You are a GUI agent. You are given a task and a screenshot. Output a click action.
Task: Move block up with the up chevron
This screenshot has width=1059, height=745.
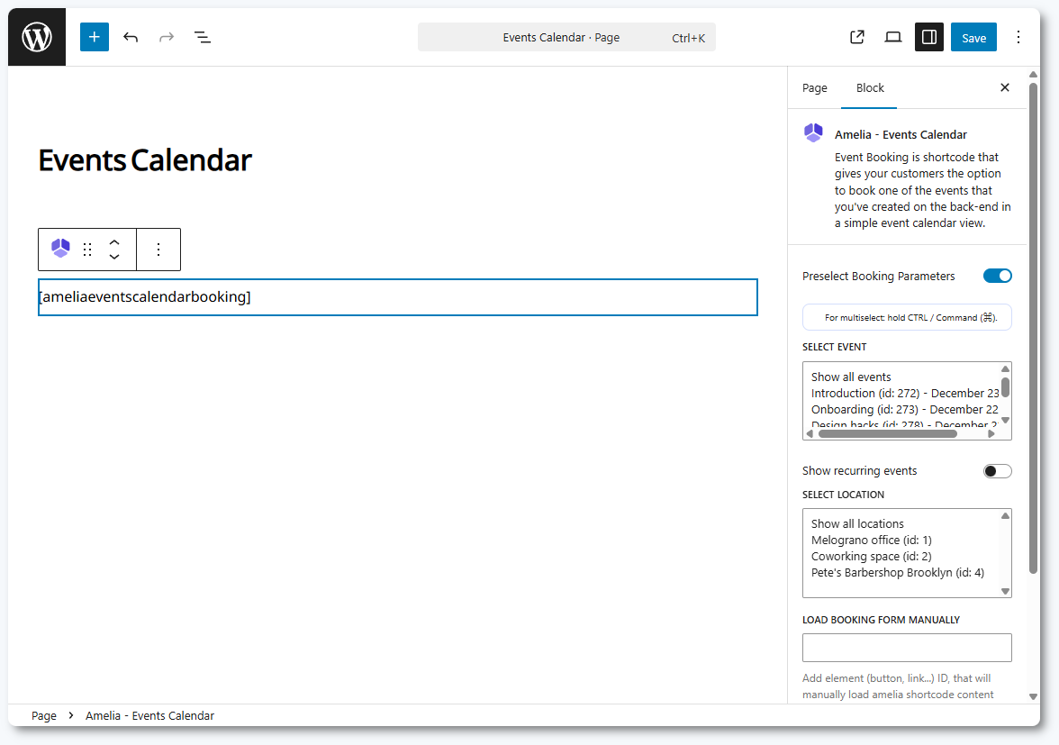pos(114,242)
